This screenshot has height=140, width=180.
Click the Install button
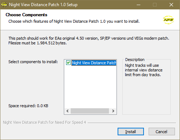tap(131, 132)
